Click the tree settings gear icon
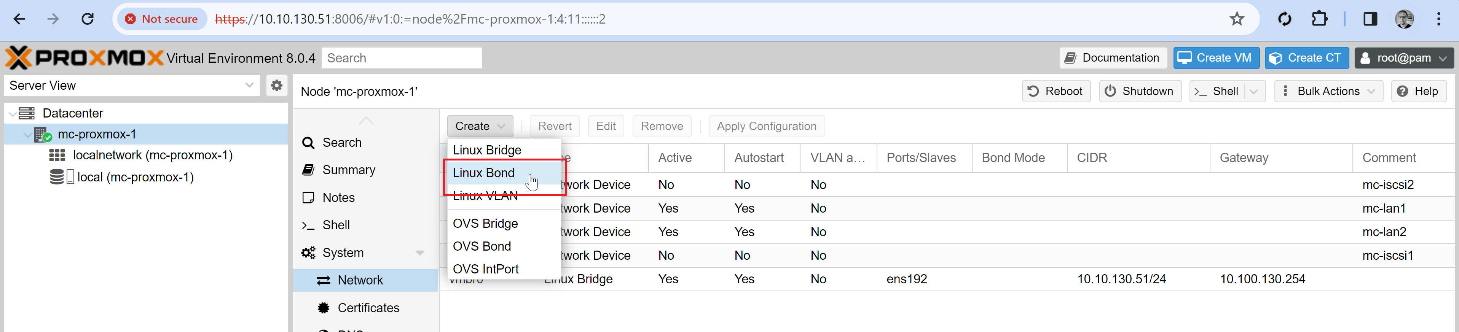The height and width of the screenshot is (332, 1459). [276, 86]
